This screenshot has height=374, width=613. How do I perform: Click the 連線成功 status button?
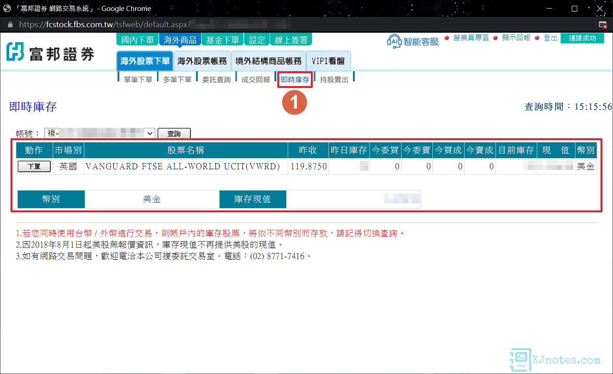[x=582, y=38]
